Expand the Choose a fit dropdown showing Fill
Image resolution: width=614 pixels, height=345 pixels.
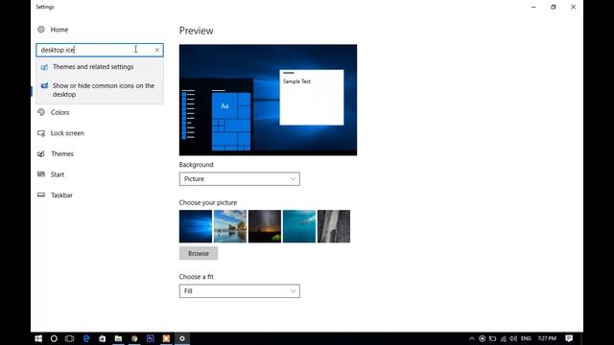(240, 291)
